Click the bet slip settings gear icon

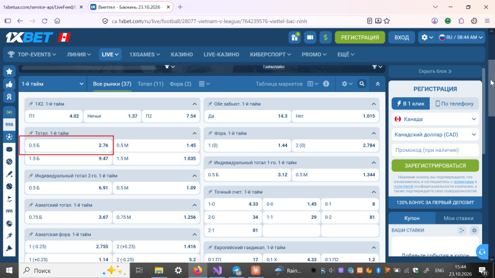point(474,230)
